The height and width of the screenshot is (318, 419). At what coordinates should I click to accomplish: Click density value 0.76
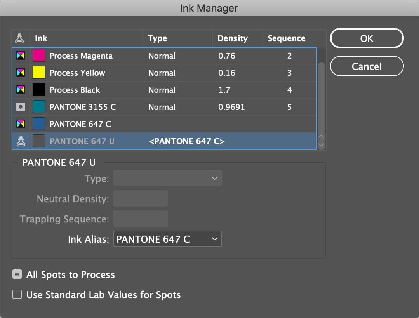(227, 56)
